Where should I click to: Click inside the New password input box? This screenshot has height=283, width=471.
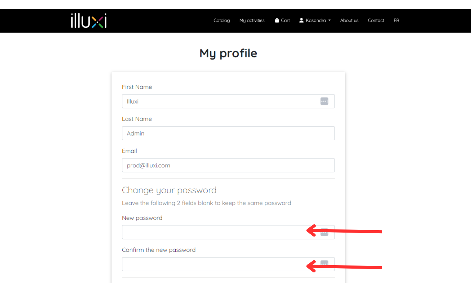tap(228, 232)
